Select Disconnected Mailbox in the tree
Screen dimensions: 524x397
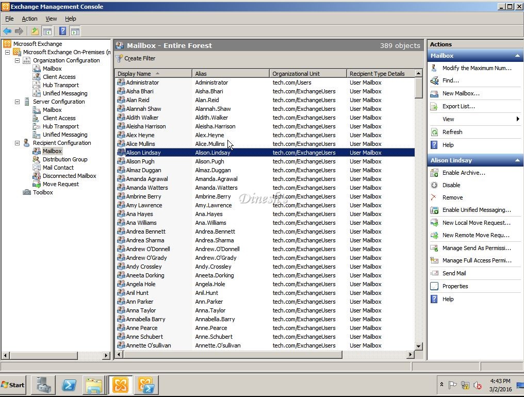tap(69, 176)
